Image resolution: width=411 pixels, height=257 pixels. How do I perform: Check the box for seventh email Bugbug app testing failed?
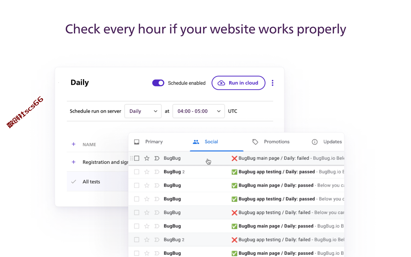(x=137, y=240)
